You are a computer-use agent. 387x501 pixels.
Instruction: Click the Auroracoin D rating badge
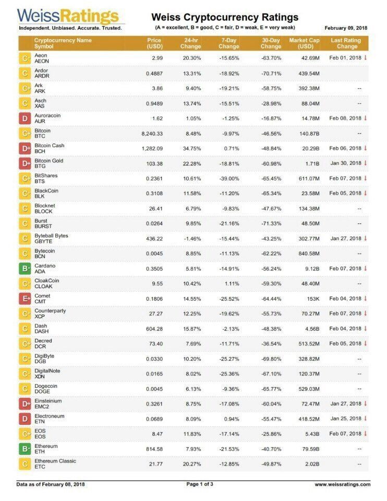[25, 118]
